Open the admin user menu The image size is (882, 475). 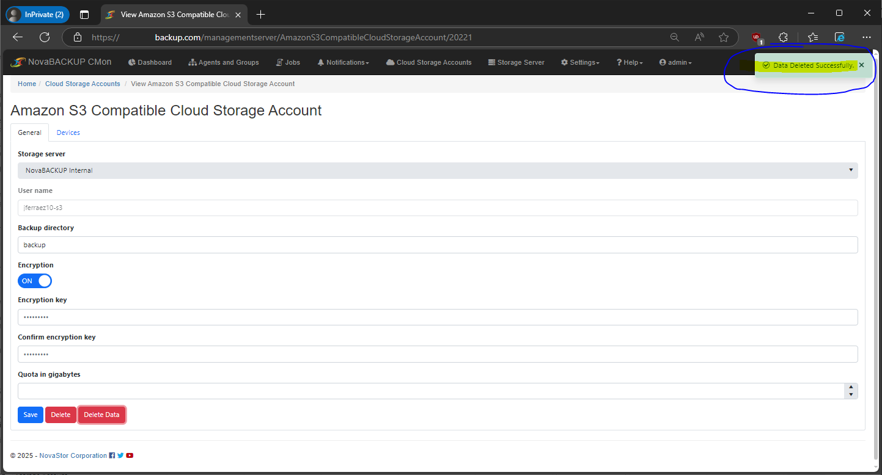click(x=675, y=62)
